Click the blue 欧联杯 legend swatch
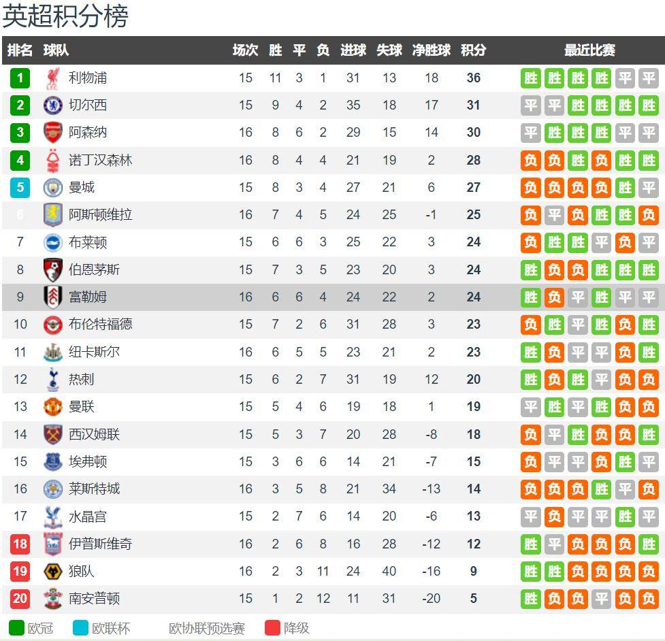665x641 pixels. 80,627
